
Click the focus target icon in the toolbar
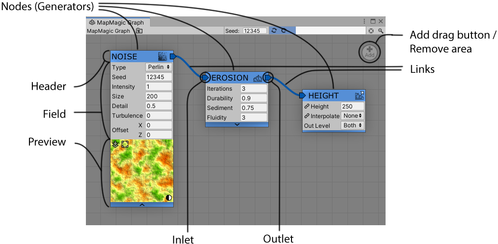coord(371,31)
